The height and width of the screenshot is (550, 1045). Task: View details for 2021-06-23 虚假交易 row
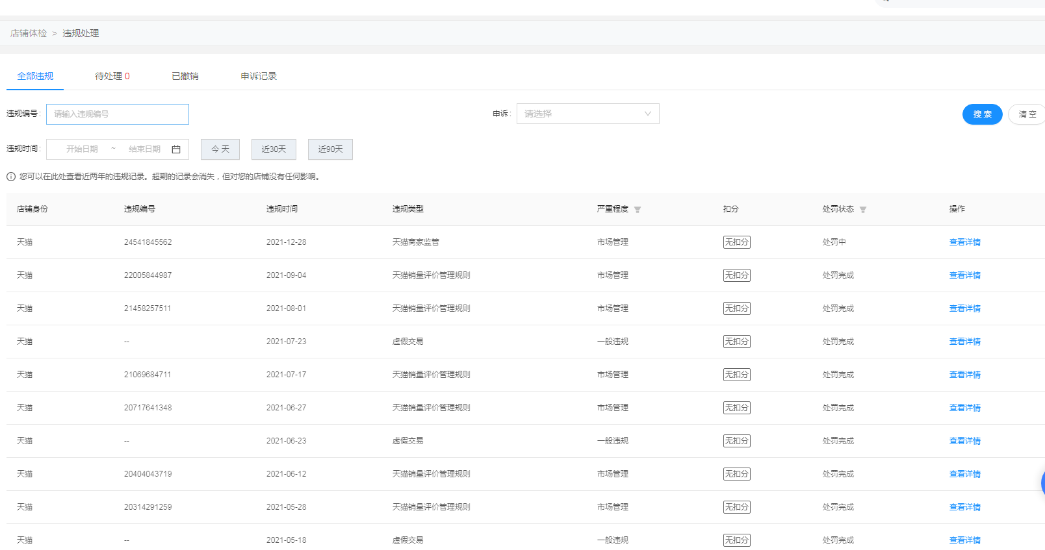(965, 441)
